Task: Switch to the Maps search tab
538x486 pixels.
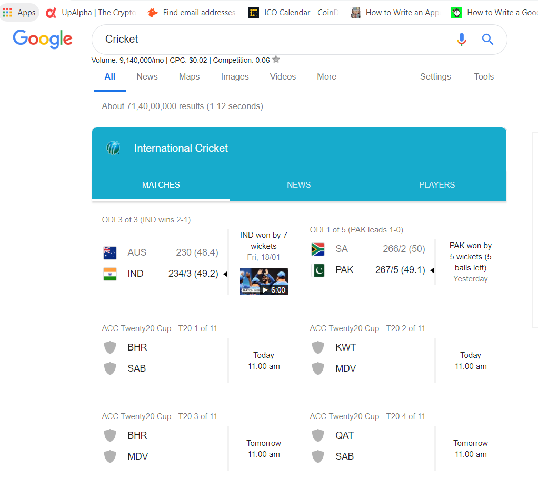Action: [x=189, y=77]
